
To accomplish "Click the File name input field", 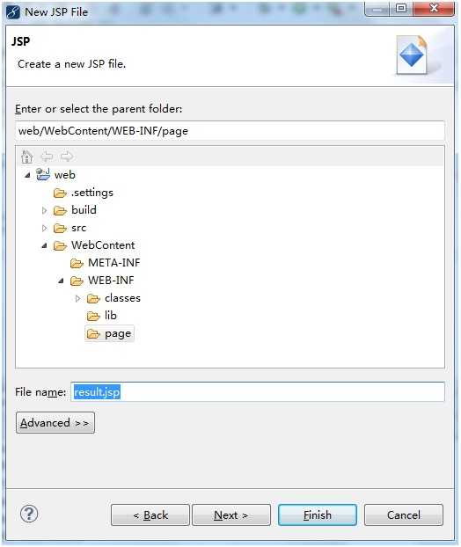I will pyautogui.click(x=258, y=391).
